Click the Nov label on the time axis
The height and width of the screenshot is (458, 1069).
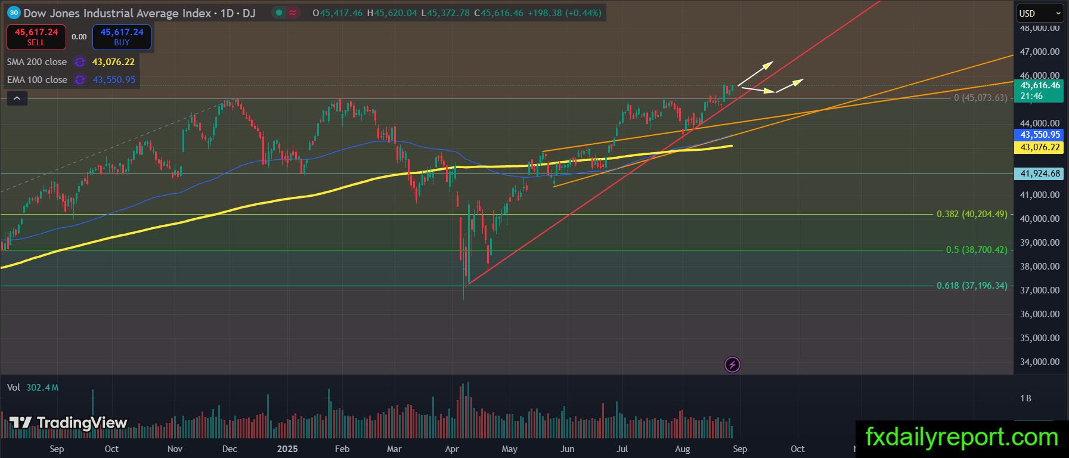tap(174, 449)
